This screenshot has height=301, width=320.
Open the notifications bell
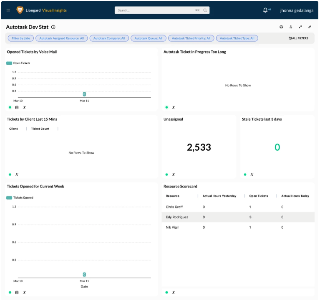pos(265,10)
